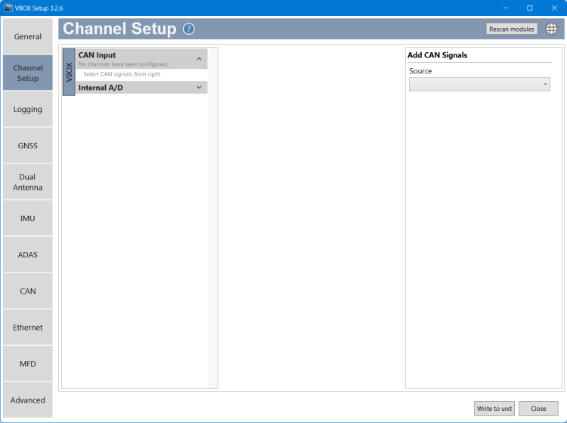Maximize the VBOX Setup window
The image size is (567, 423).
pos(530,8)
